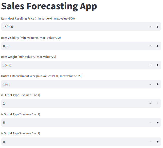The width and height of the screenshot is (163, 148).
Task: Decrease is Outlet Type1 to zero
Action: click(x=150, y=103)
